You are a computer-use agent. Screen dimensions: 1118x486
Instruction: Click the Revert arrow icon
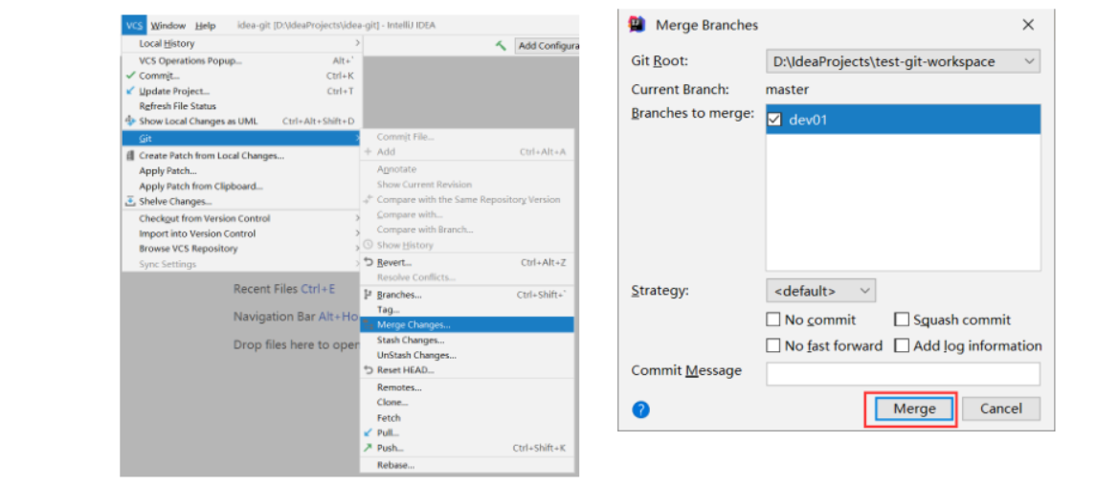[x=368, y=262]
